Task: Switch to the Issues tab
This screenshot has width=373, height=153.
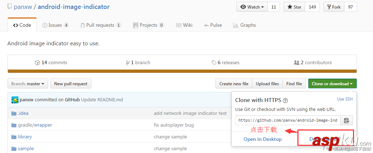Action: click(55, 25)
